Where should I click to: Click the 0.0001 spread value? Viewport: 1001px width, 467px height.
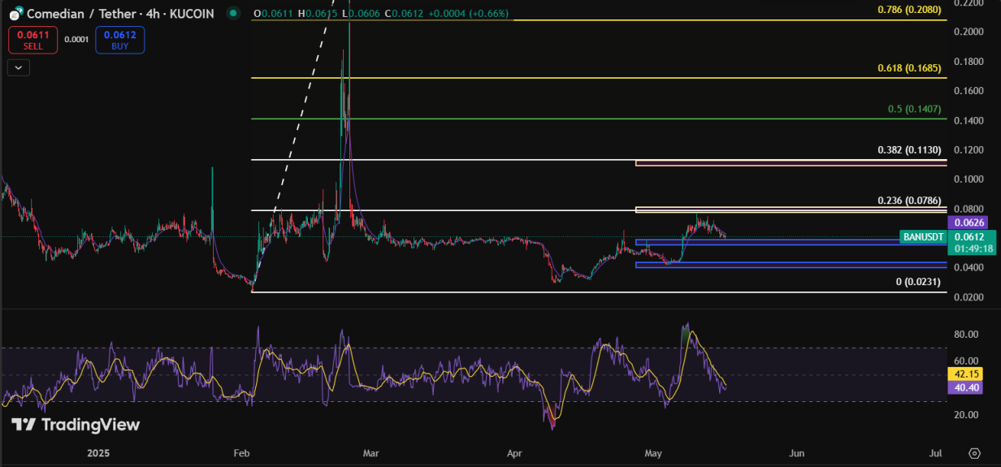pos(76,40)
